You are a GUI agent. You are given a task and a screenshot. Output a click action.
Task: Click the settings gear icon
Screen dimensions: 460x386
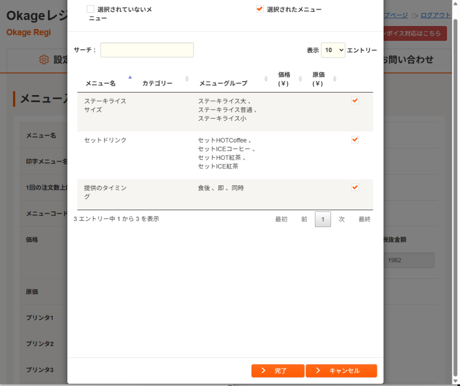[x=44, y=60]
